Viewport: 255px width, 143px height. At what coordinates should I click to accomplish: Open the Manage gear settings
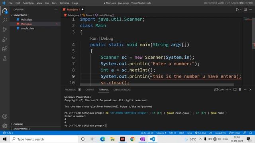[x=5, y=126]
